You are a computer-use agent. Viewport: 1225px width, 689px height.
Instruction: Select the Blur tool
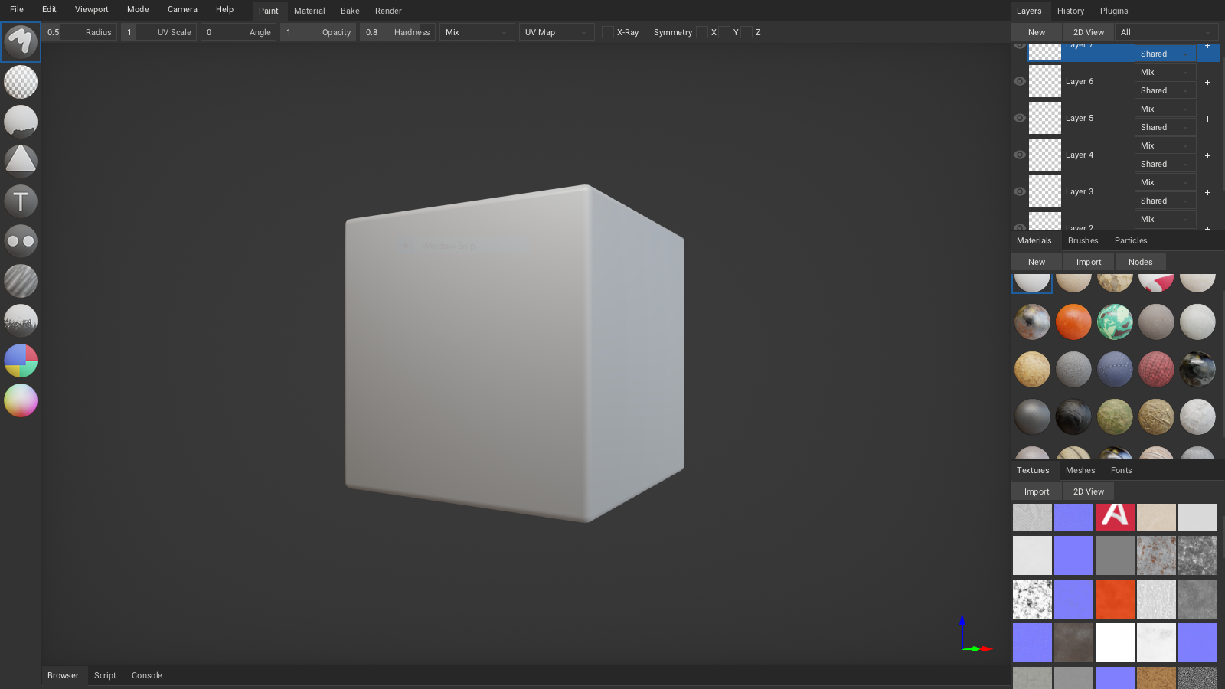(21, 280)
